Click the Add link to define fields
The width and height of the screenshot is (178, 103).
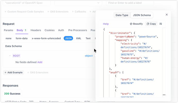(x=40, y=62)
